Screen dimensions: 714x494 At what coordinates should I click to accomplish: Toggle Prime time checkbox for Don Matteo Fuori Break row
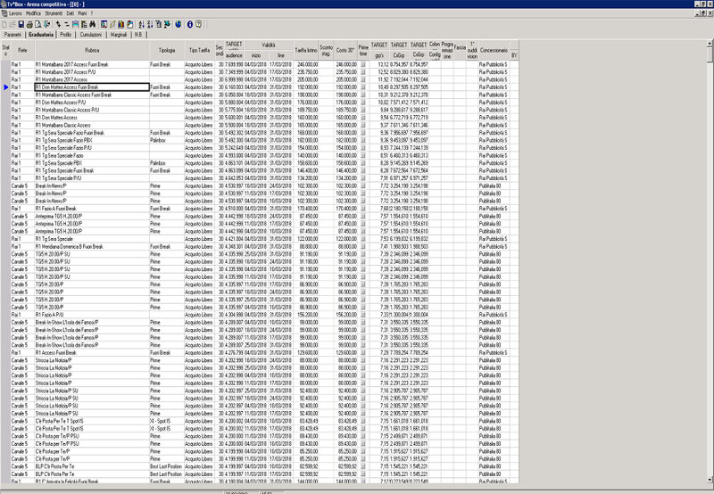tap(363, 87)
